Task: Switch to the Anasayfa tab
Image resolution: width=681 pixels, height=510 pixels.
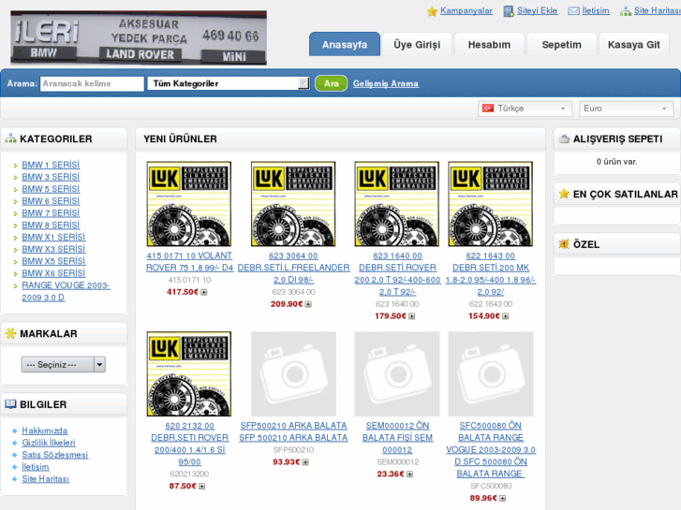Action: click(x=345, y=44)
